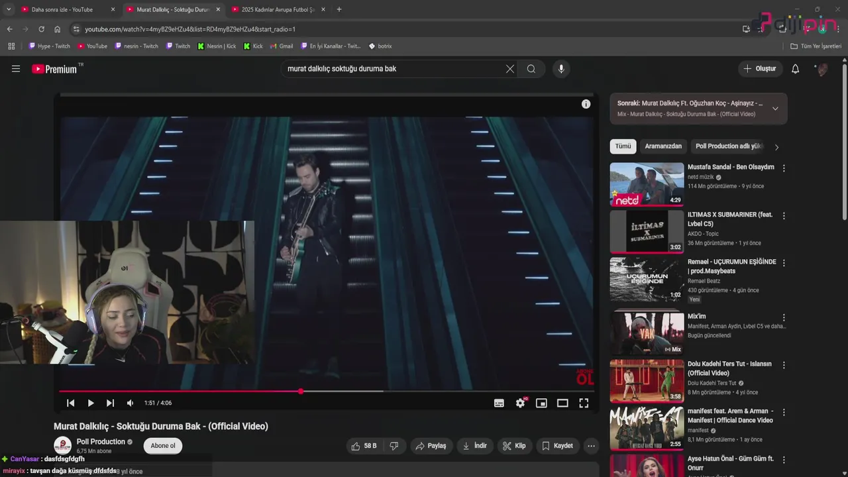848x477 pixels.
Task: Open Poll Production channel name
Action: (x=101, y=442)
